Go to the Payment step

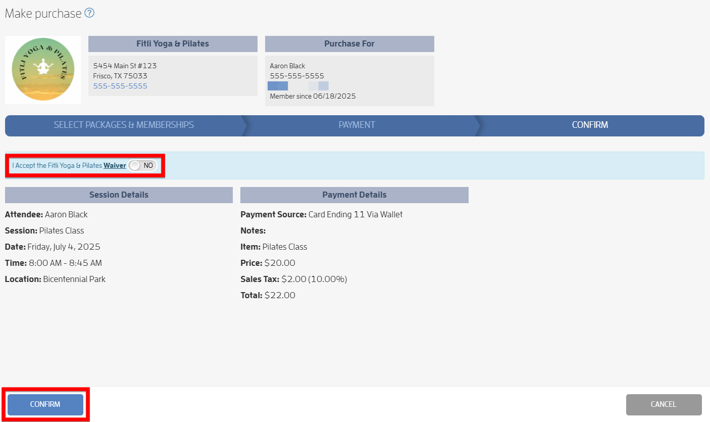click(x=357, y=125)
